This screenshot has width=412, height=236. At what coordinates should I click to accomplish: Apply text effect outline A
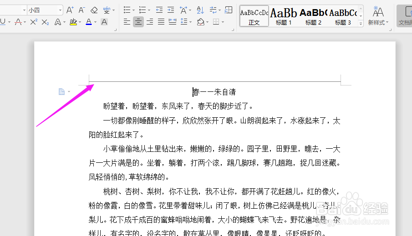point(57,22)
